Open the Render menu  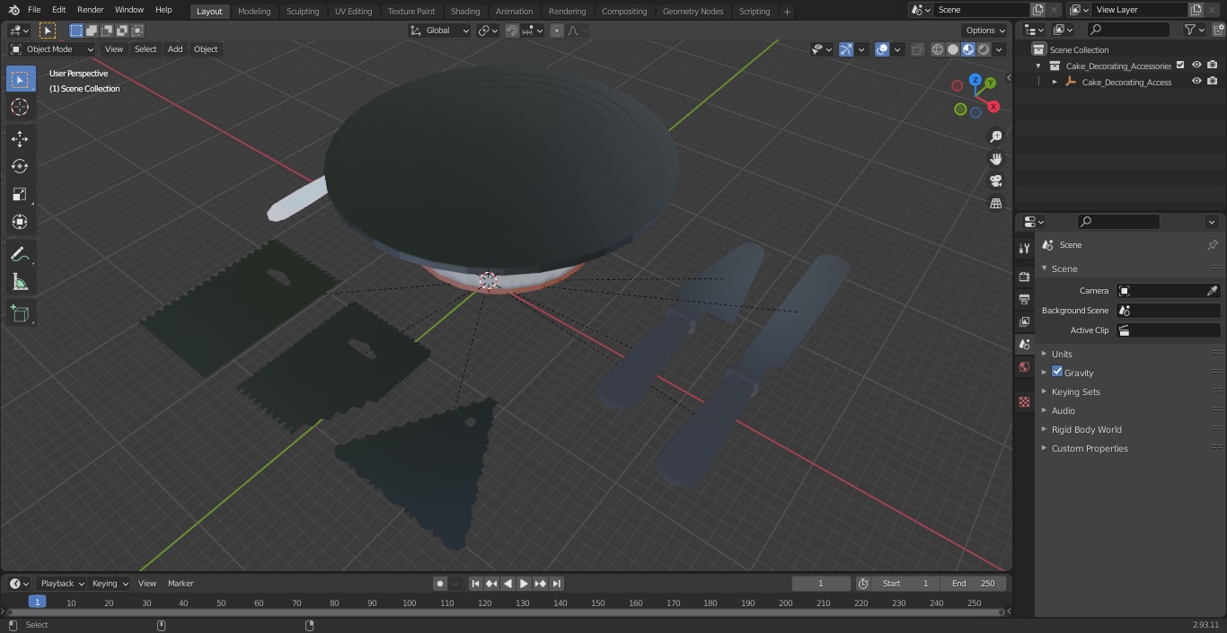pyautogui.click(x=90, y=10)
